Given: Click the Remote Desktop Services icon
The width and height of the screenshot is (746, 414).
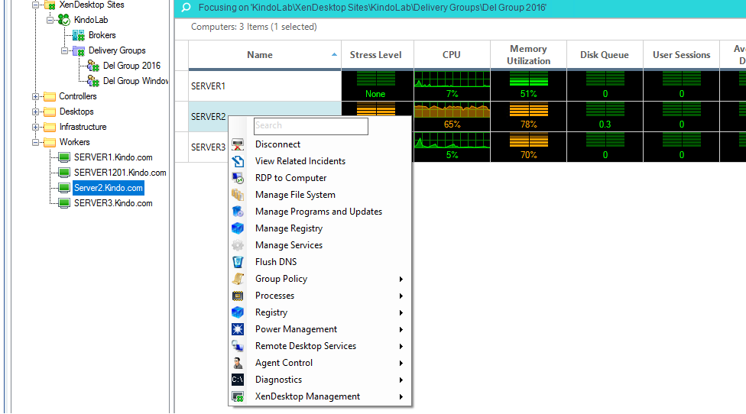Looking at the screenshot, I should point(238,346).
